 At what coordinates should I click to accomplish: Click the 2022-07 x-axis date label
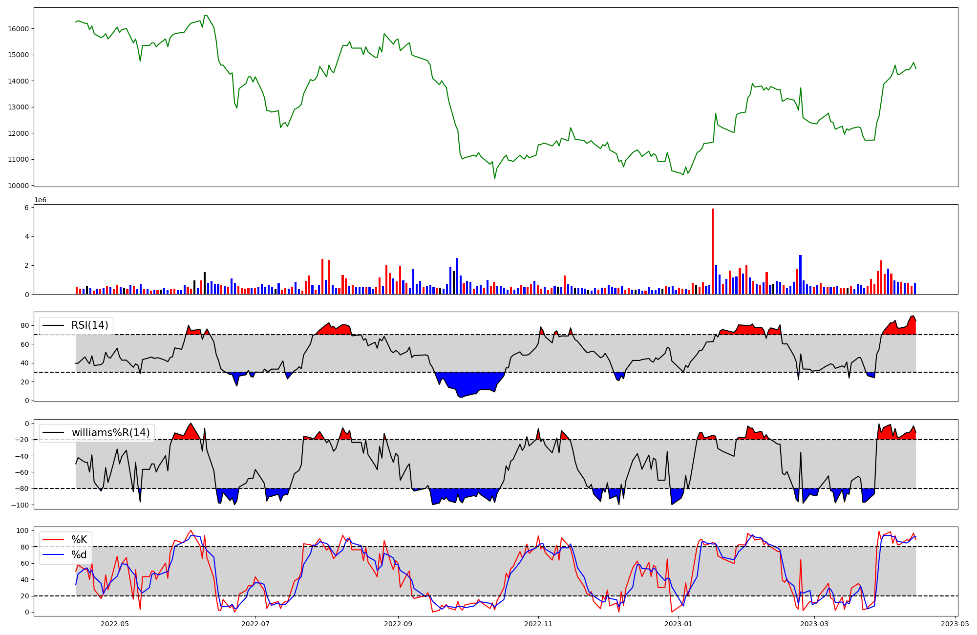point(255,624)
